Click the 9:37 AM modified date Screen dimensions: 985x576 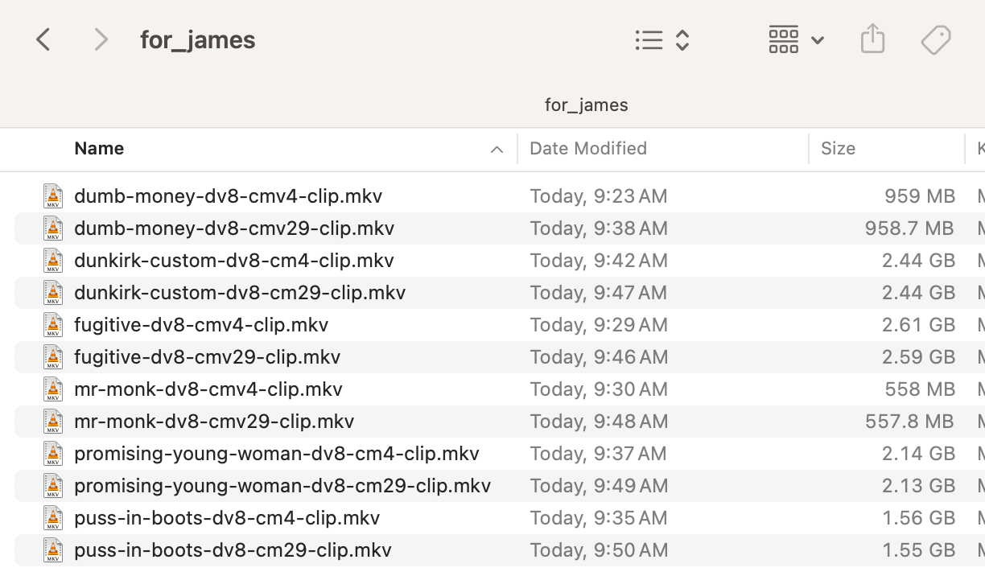tap(598, 453)
